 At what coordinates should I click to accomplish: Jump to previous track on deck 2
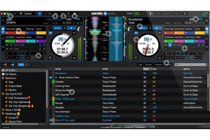[150, 28]
